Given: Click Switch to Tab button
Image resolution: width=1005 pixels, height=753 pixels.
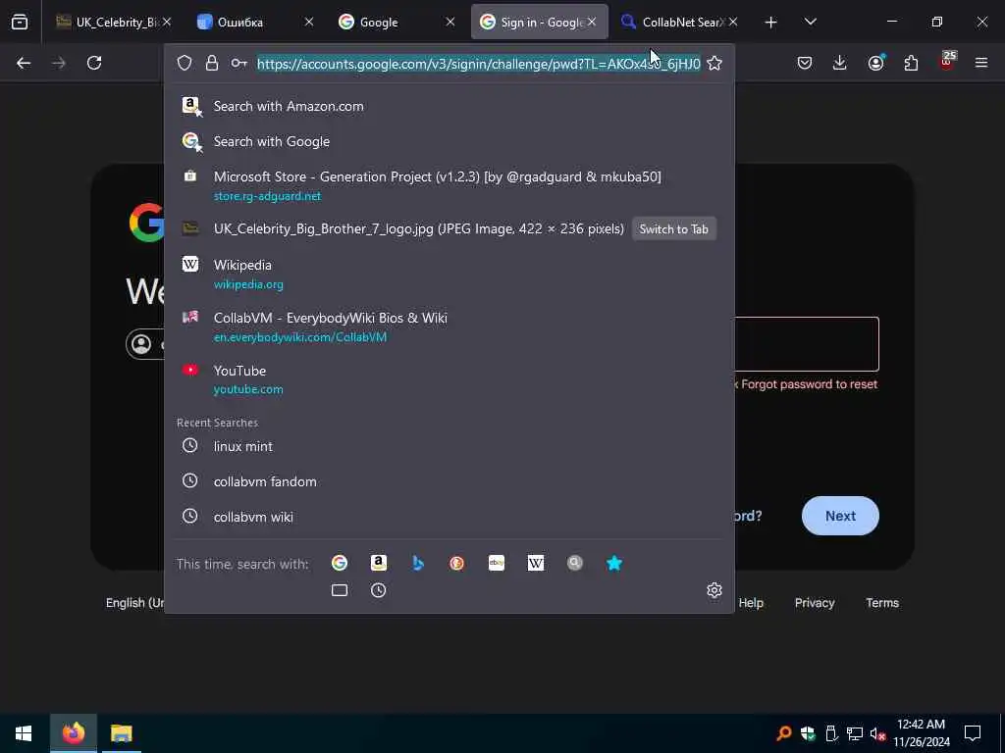Looking at the screenshot, I should 673,229.
